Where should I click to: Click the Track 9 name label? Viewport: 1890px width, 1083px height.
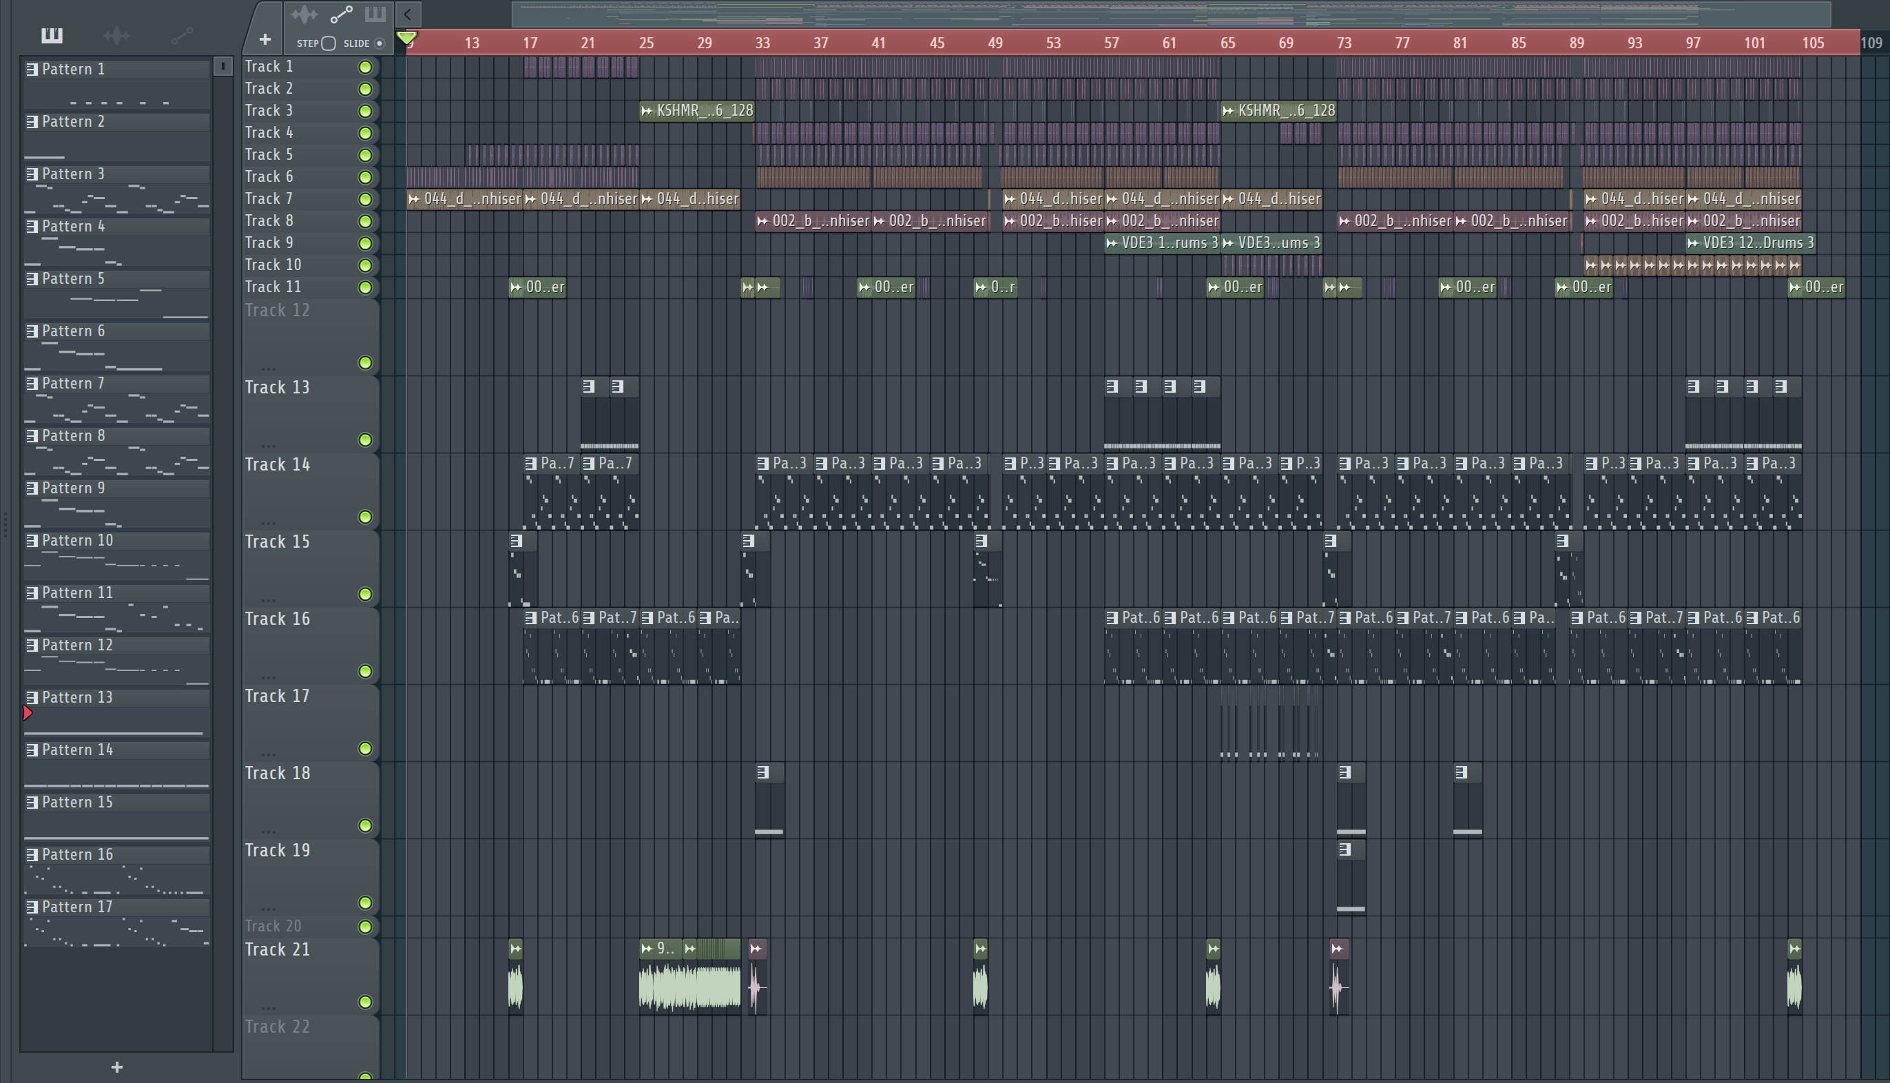269,243
